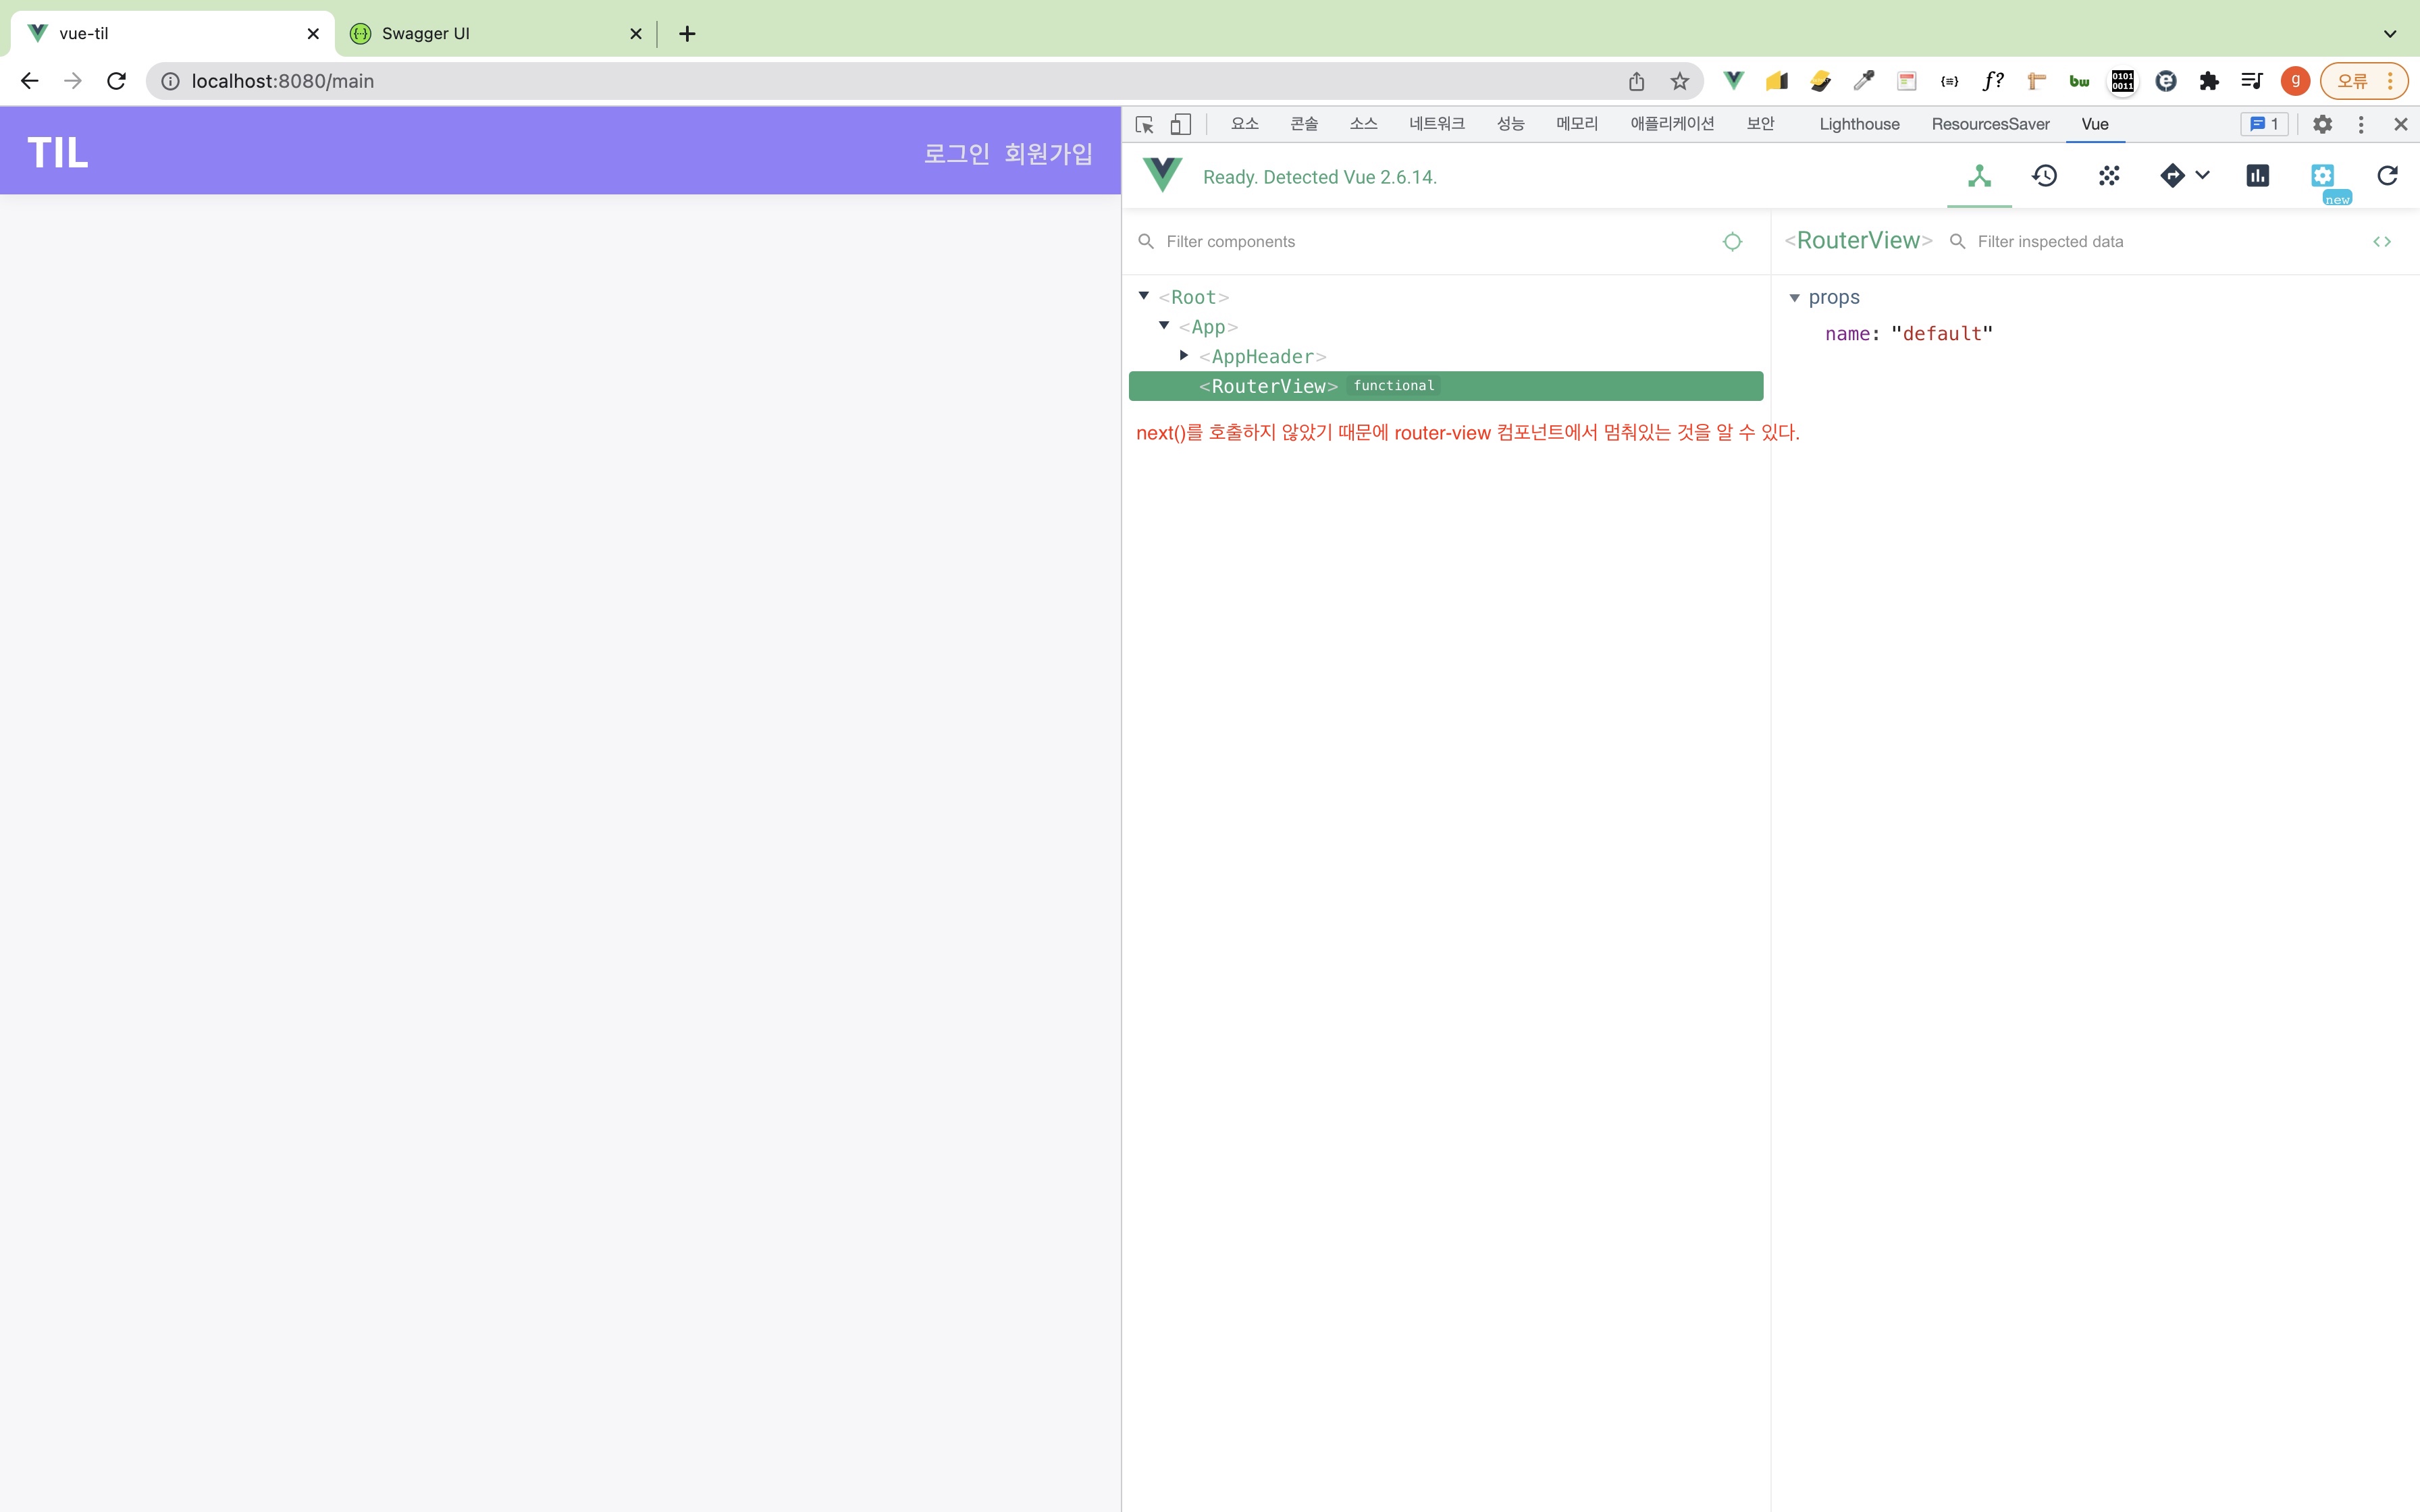The height and width of the screenshot is (1512, 2420).
Task: Collapse the Root tree node
Action: (1144, 296)
